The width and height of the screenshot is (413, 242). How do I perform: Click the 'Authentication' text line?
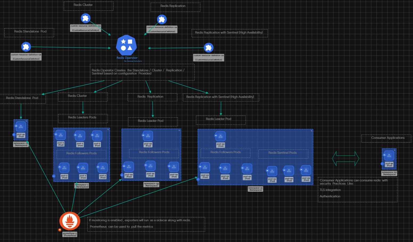(330, 196)
